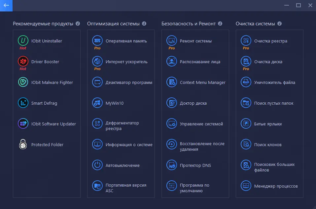
Task: Open the Поиск клонов icon
Action: point(246,144)
